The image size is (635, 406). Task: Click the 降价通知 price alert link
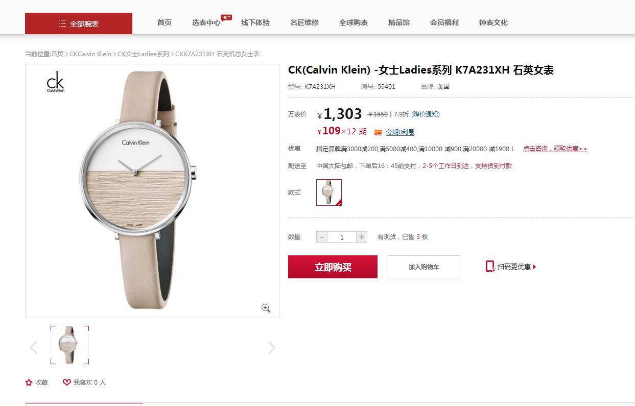click(x=426, y=114)
